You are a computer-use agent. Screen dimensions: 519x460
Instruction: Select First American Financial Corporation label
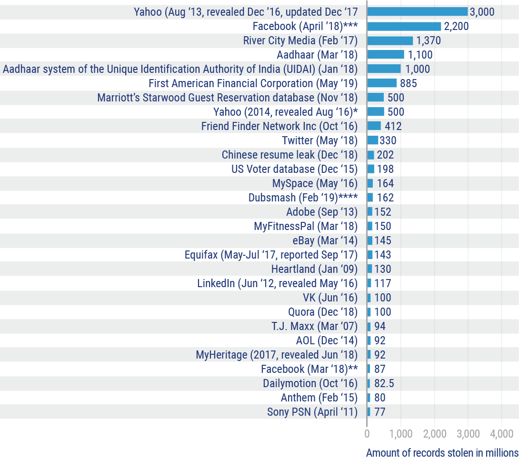point(253,83)
